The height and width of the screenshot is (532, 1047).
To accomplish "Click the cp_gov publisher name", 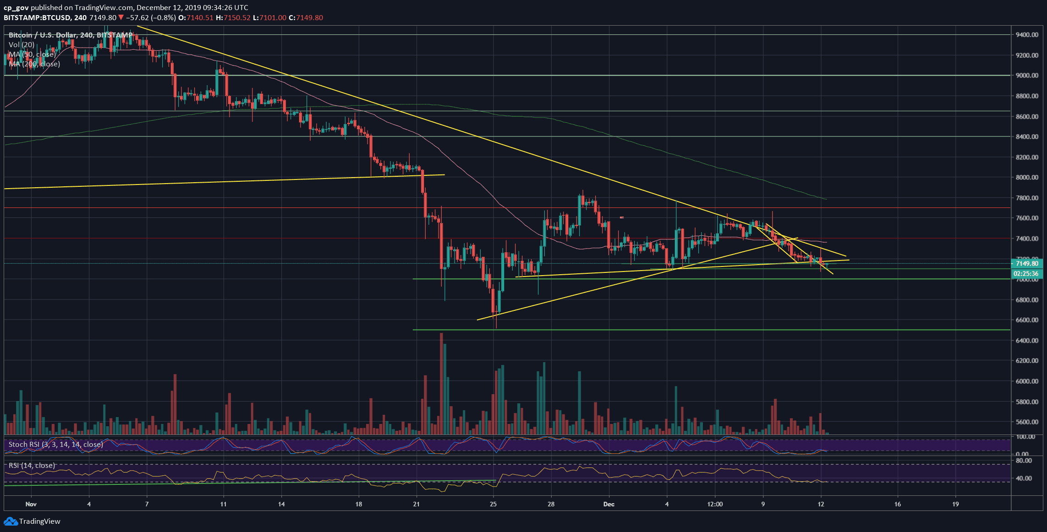I will (16, 7).
